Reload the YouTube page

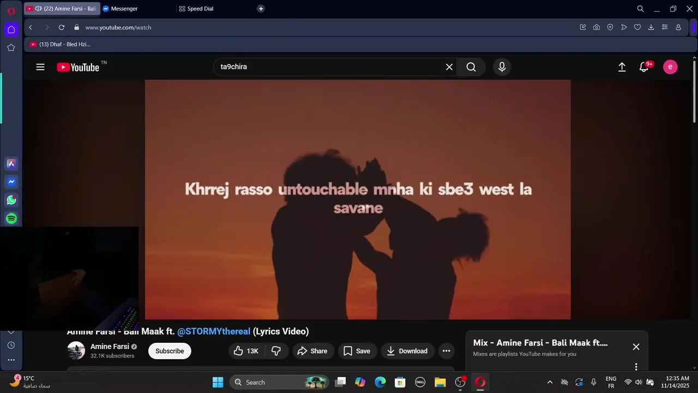pyautogui.click(x=62, y=27)
